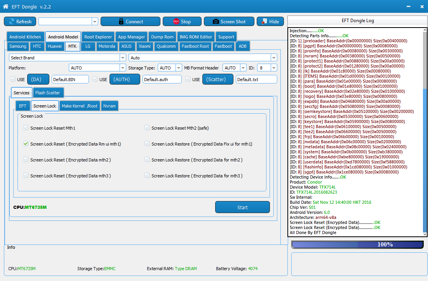This screenshot has height=281, width=428.
Task: Click the Refresh button
Action: [x=20, y=22]
